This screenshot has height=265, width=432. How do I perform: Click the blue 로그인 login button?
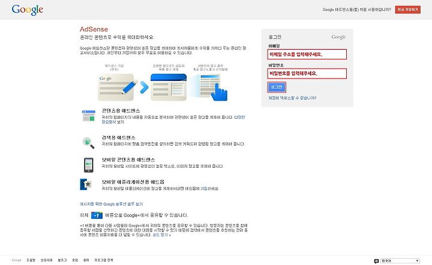coord(277,87)
